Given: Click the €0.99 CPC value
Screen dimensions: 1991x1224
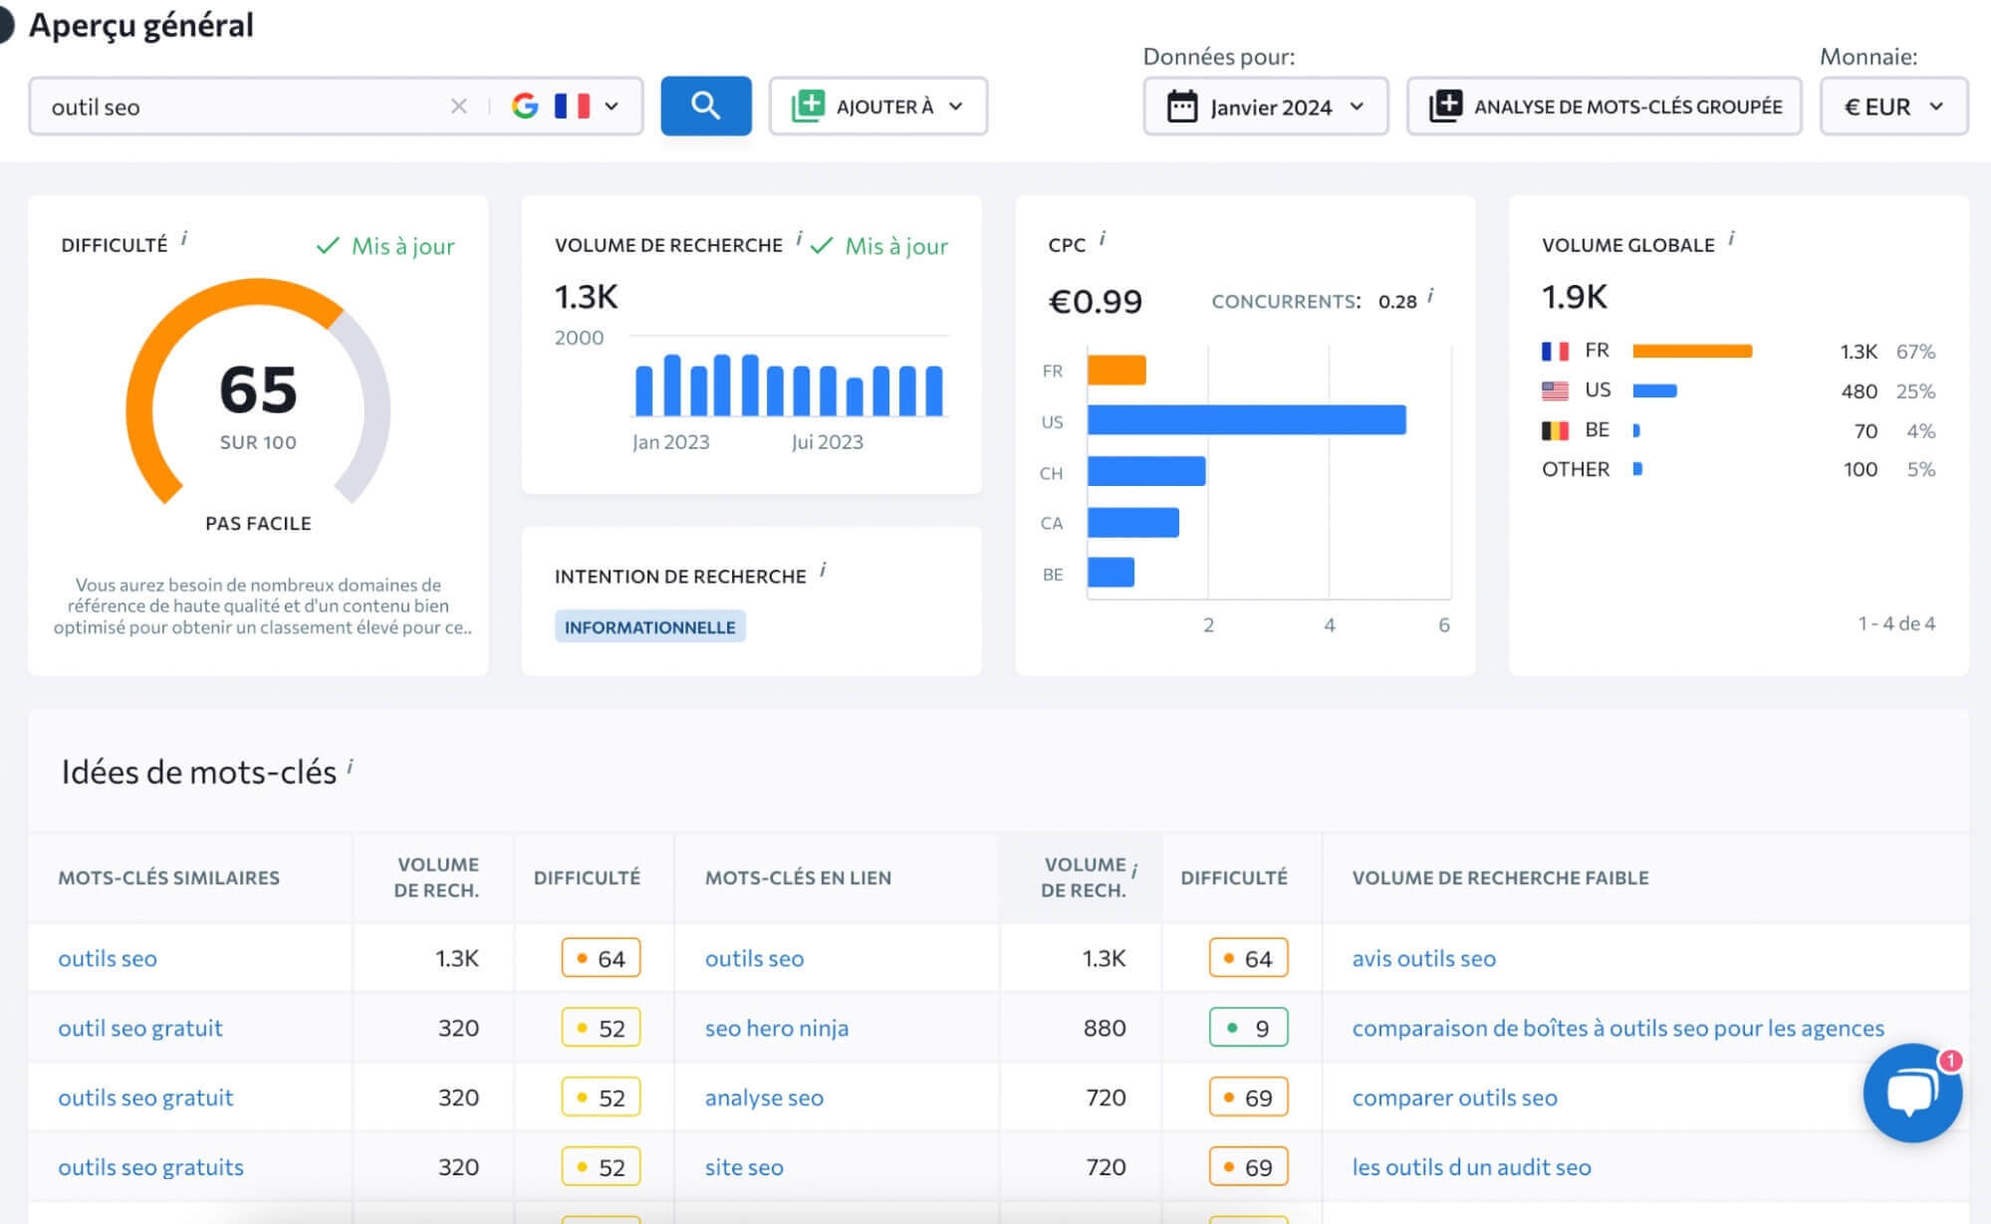Looking at the screenshot, I should coord(1095,301).
